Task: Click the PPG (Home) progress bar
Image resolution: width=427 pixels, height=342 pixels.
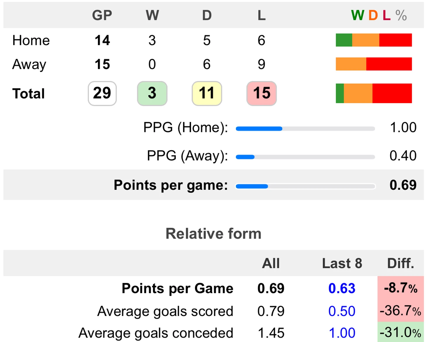Action: [x=305, y=129]
